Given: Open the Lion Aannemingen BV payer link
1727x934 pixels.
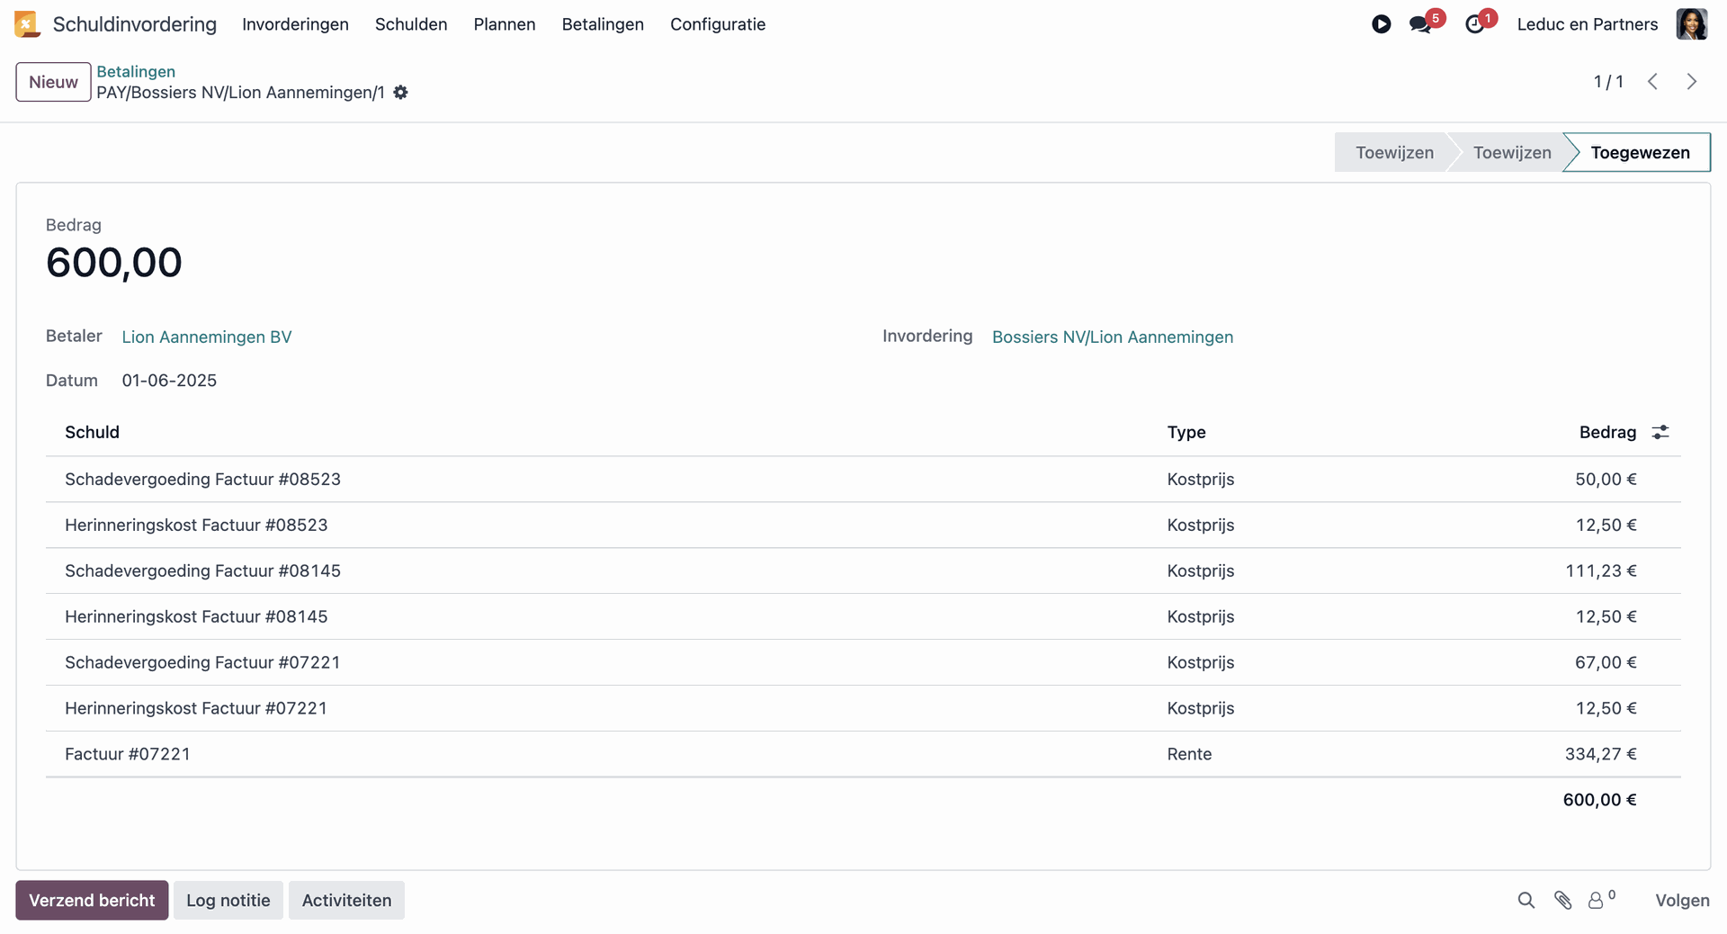Looking at the screenshot, I should pos(207,337).
